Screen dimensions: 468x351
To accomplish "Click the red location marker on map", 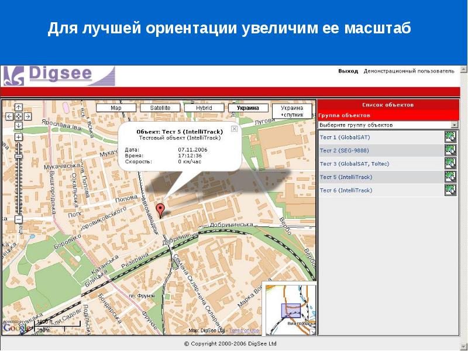I will (161, 211).
